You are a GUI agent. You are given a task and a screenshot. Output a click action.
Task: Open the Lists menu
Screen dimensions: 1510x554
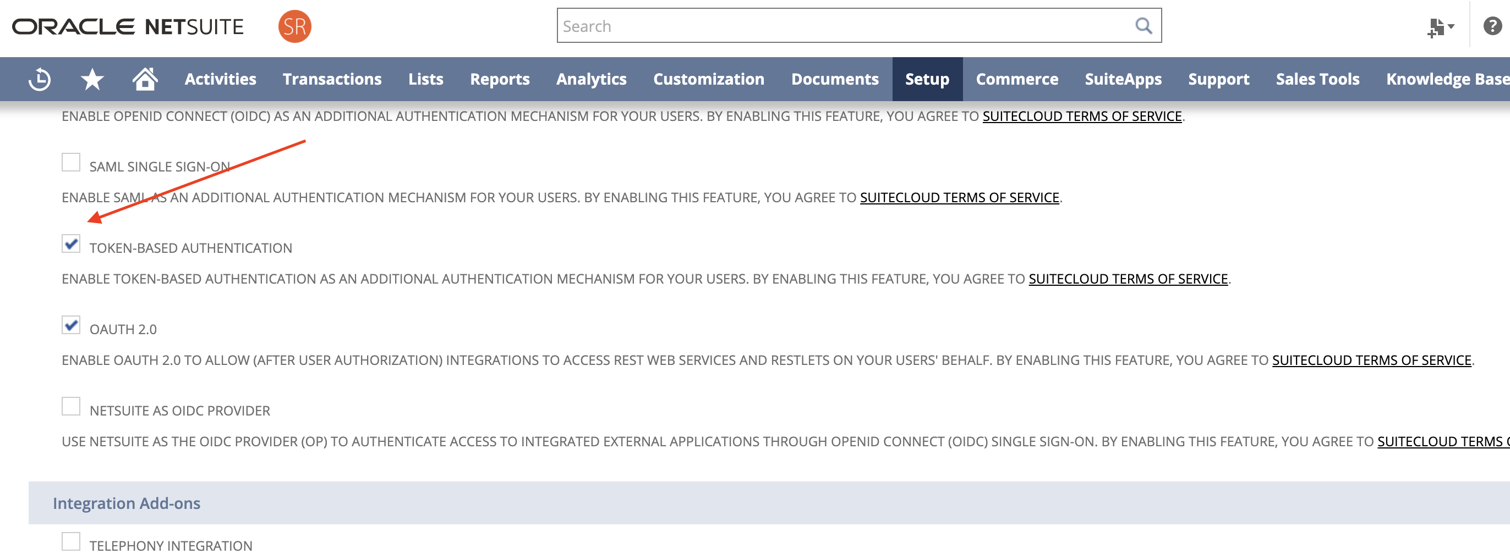coord(426,79)
